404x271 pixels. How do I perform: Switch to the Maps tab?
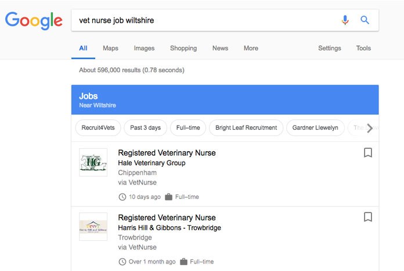[x=110, y=48]
